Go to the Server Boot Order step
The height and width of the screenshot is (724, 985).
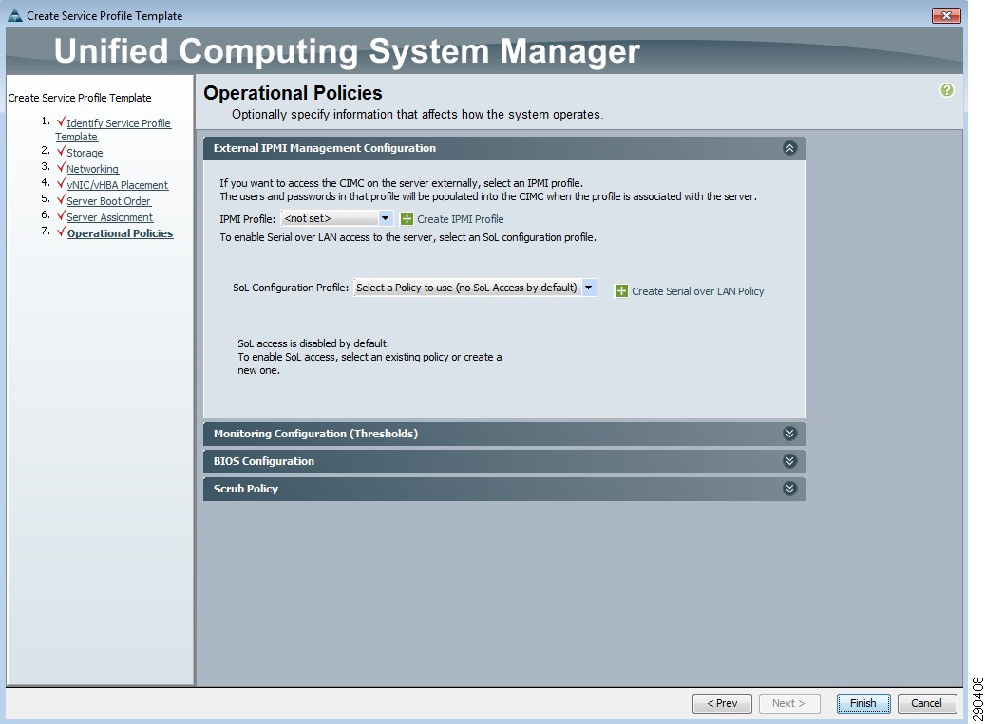108,201
